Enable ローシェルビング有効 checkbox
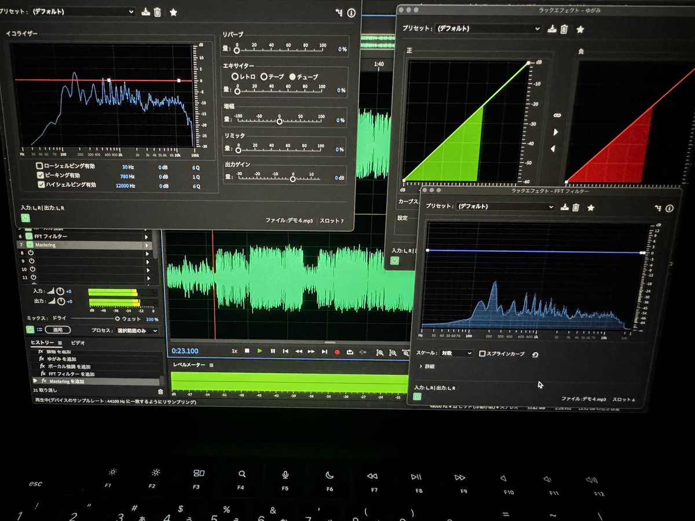This screenshot has height=521, width=695. pyautogui.click(x=40, y=167)
